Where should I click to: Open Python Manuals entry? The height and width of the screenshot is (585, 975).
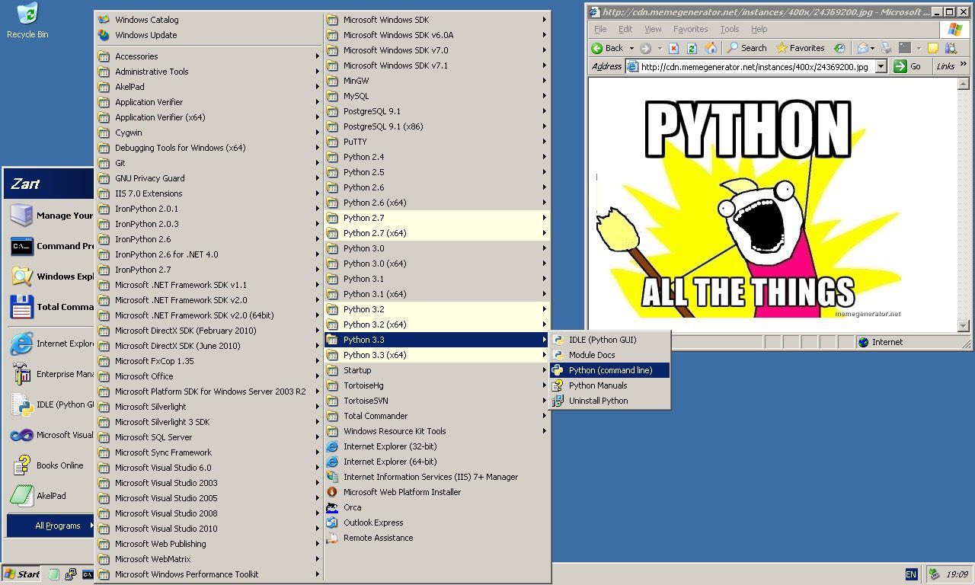(609, 385)
